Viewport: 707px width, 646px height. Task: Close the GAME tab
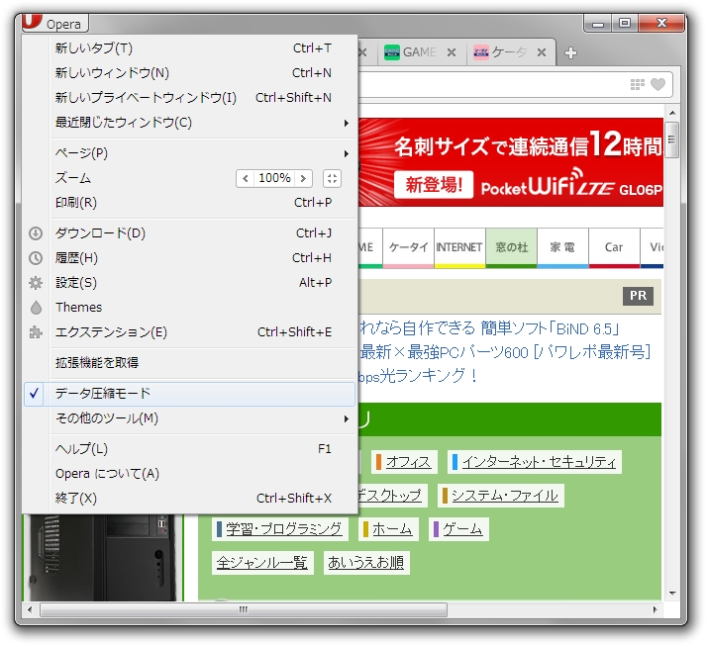(x=452, y=52)
